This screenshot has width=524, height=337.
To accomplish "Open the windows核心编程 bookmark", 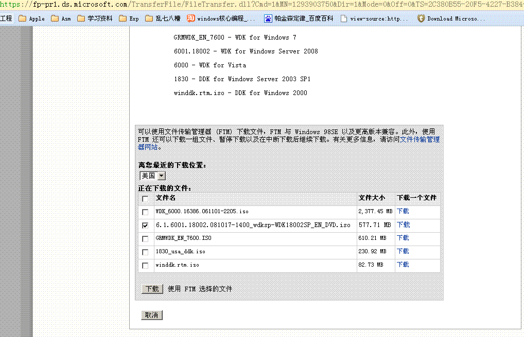I will [x=220, y=18].
